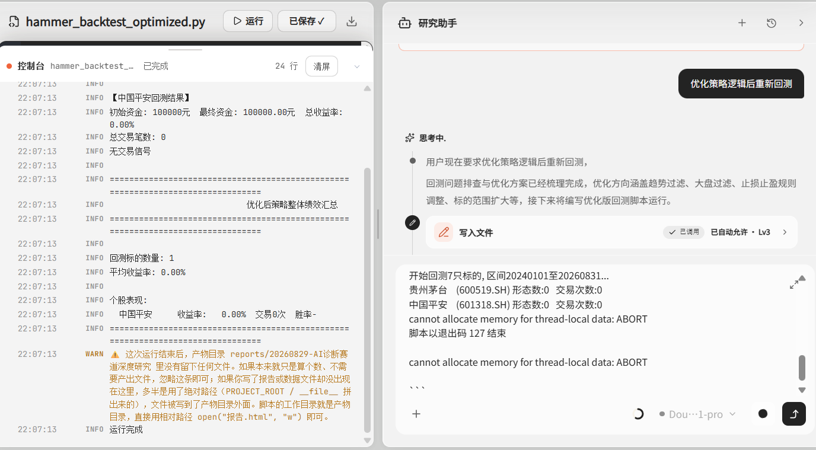Click the Python file icon beside hammer_backtest_optimized.py
Viewport: 816px width, 450px height.
14,23
